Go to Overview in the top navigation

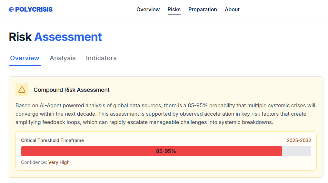(148, 10)
